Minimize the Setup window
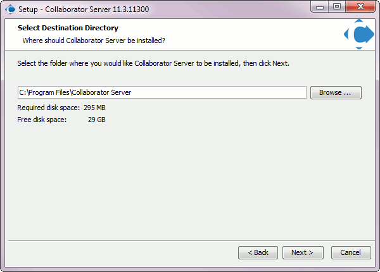 (320, 7)
